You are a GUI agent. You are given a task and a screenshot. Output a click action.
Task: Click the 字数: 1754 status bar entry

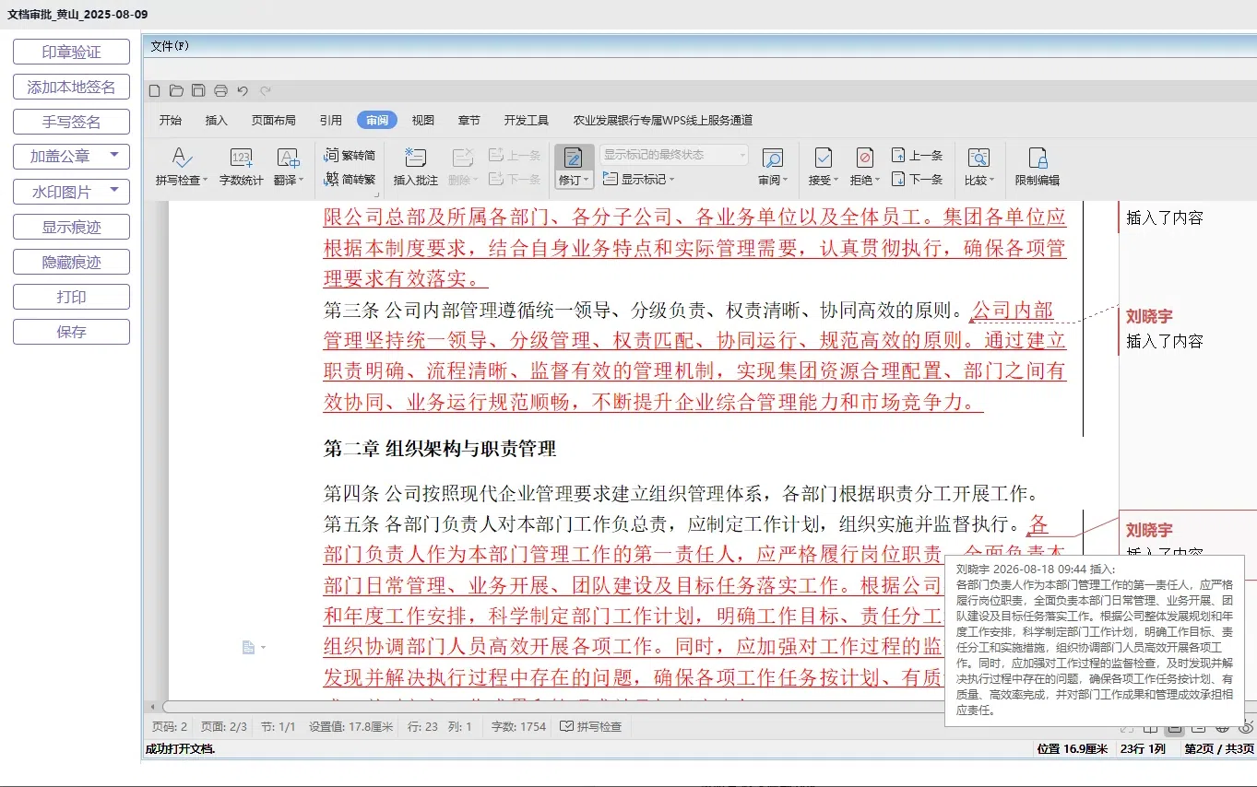tap(518, 726)
